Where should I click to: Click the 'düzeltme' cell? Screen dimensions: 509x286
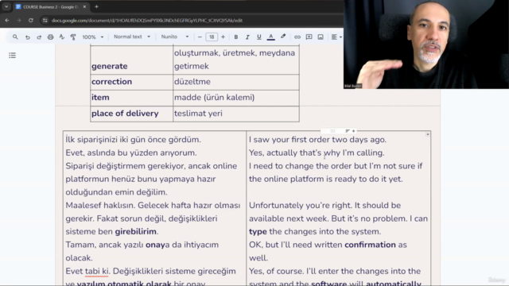tap(236, 82)
